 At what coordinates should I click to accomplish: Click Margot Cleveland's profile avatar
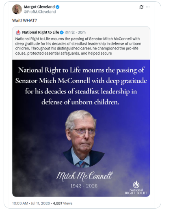pos(17,9)
